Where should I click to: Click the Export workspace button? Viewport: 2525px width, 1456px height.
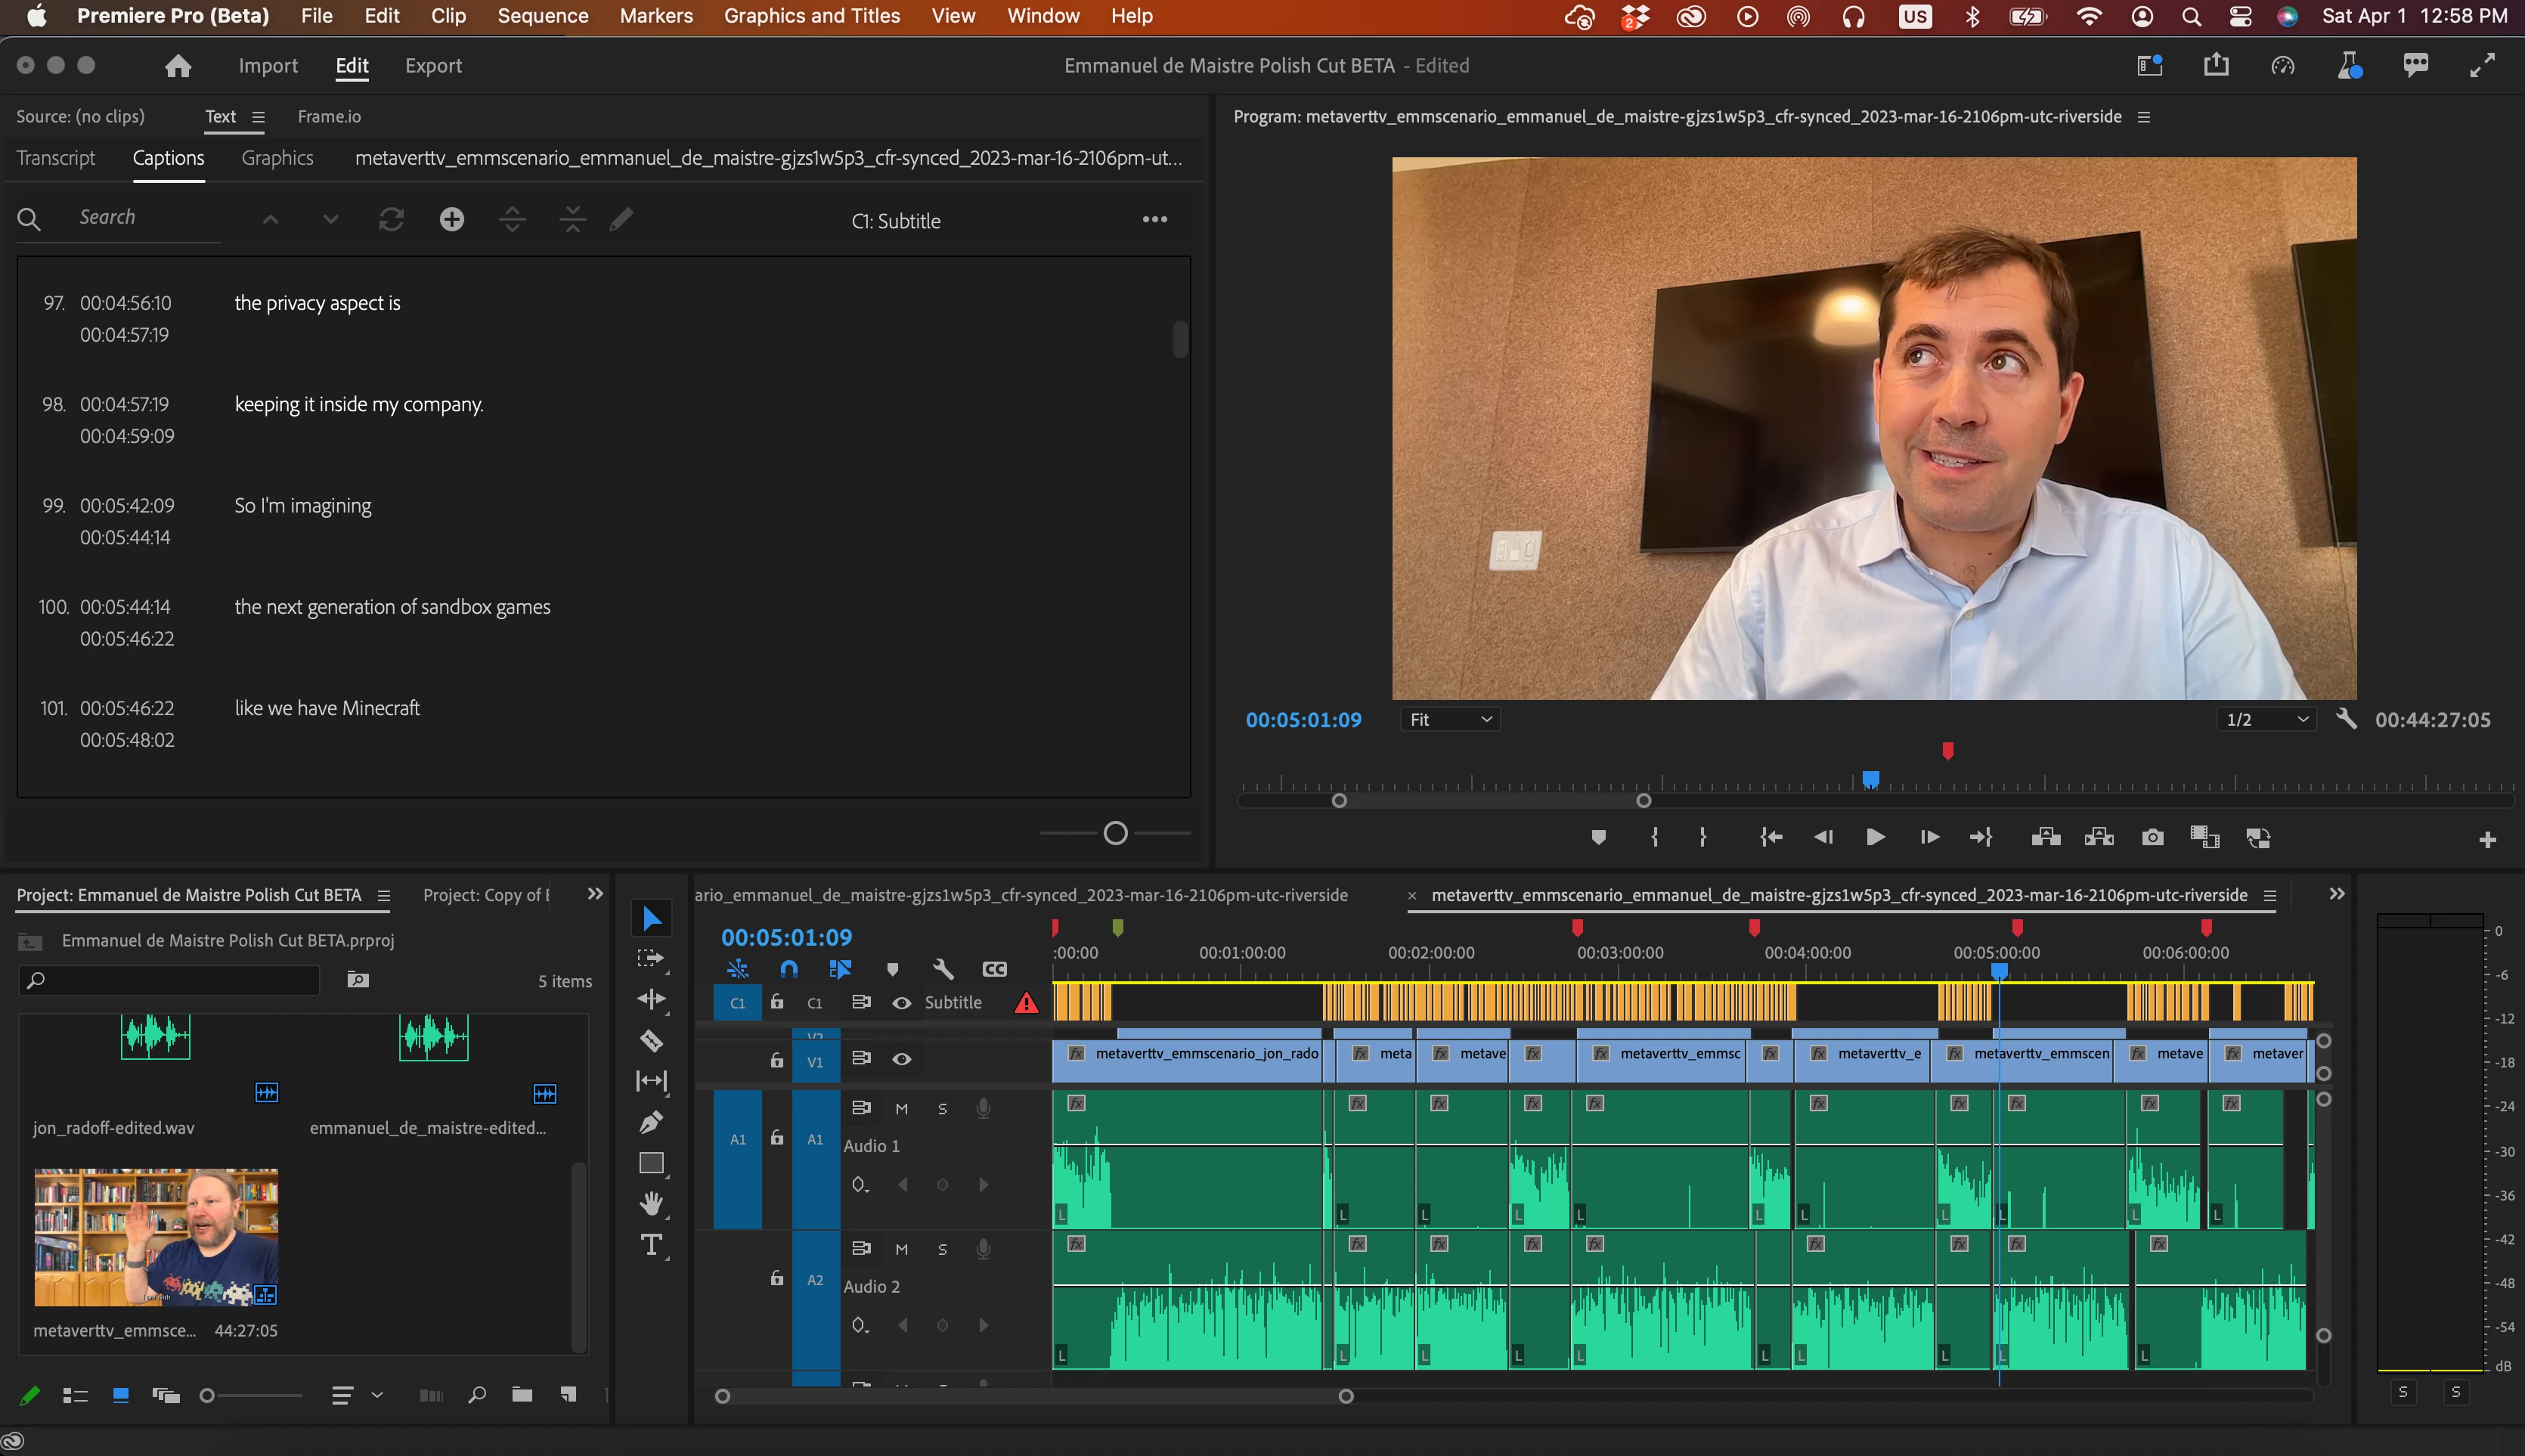pos(433,66)
